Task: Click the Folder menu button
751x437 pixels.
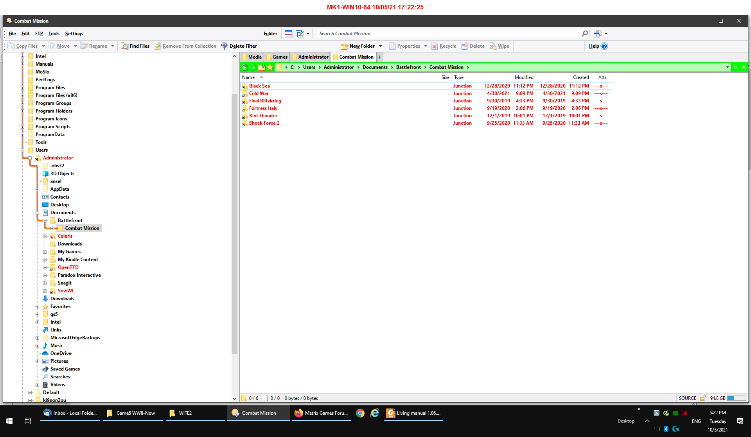Action: coord(270,34)
